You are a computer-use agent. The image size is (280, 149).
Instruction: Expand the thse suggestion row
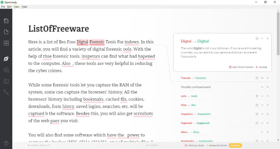tap(262, 105)
